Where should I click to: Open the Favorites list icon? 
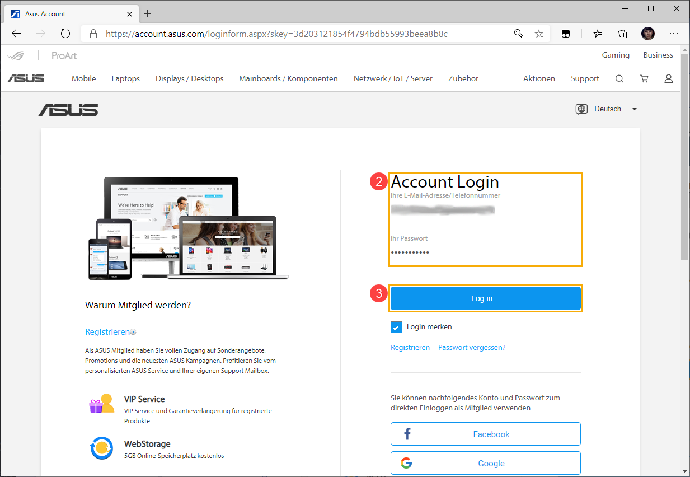(x=598, y=34)
